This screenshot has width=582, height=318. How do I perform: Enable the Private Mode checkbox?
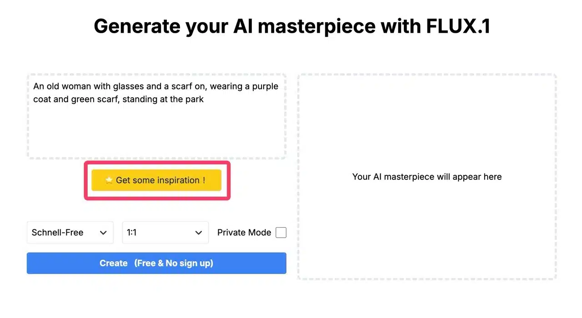[281, 233]
